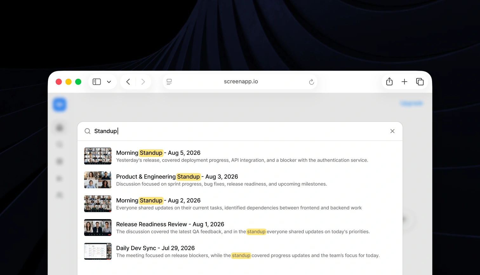Image resolution: width=480 pixels, height=275 pixels.
Task: Select the Product & Engineering Standup thumbnail
Action: click(98, 180)
